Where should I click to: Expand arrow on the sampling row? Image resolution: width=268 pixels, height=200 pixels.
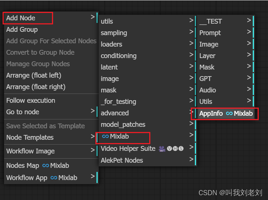pyautogui.click(x=192, y=32)
